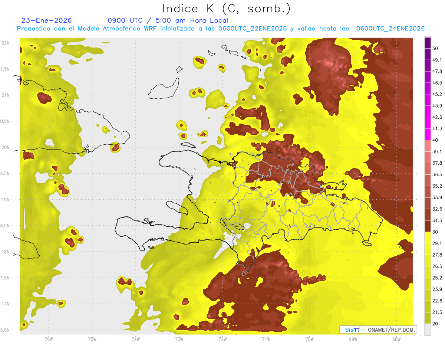Click the color scale value "36.5"

point(437,174)
